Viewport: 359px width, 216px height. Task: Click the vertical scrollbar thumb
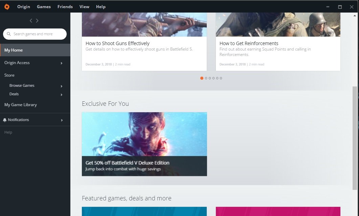355,138
